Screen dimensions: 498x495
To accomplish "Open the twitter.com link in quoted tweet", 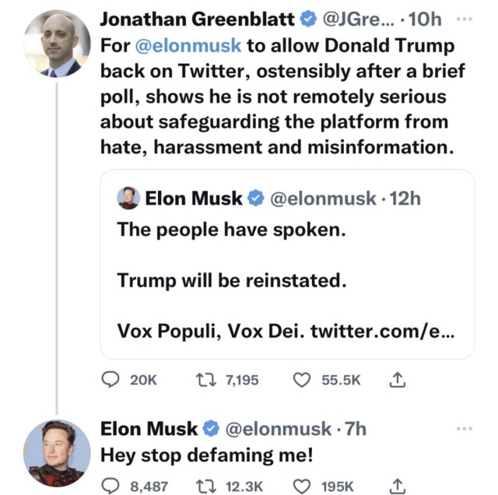I will tap(381, 331).
